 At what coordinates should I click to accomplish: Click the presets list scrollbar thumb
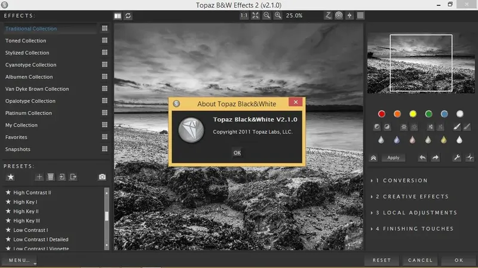pos(107,216)
